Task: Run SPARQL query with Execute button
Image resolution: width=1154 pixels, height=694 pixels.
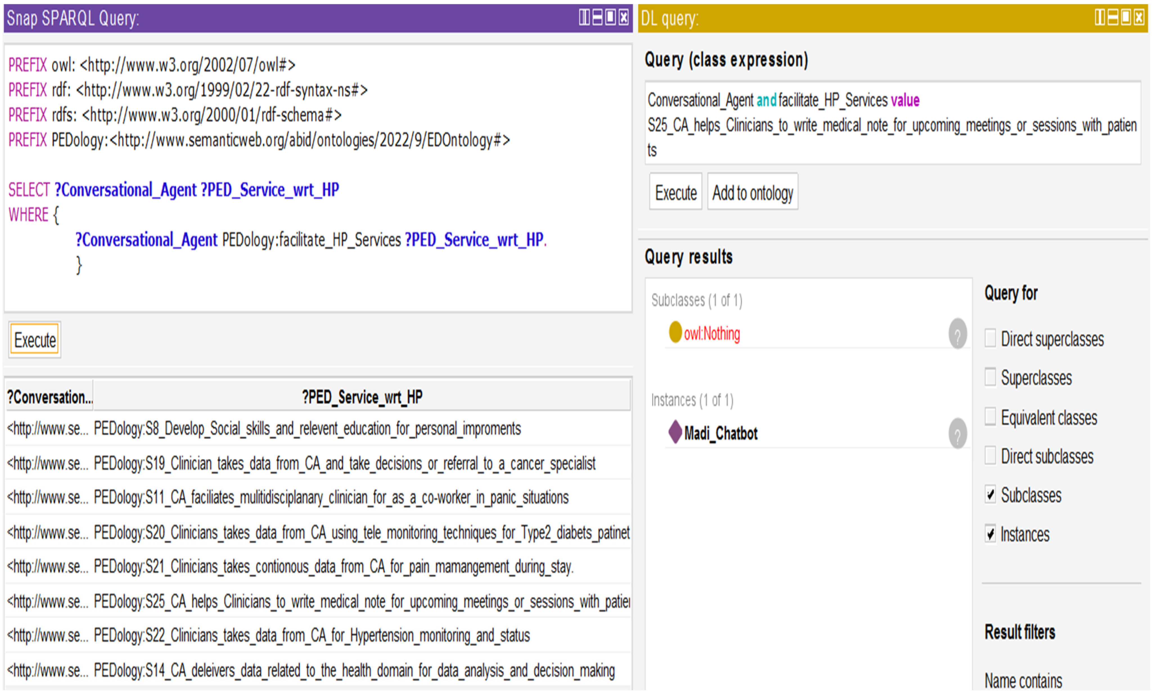Action: [35, 340]
